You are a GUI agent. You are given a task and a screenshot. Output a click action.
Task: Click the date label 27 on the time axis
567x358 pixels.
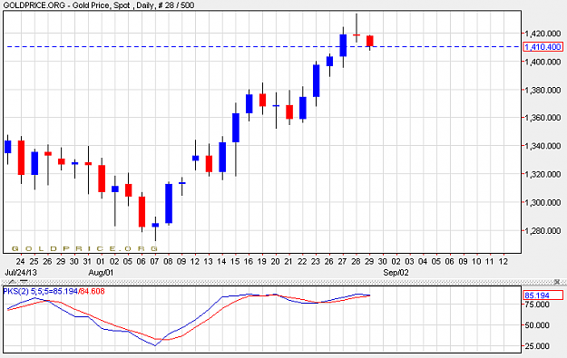tap(342, 262)
